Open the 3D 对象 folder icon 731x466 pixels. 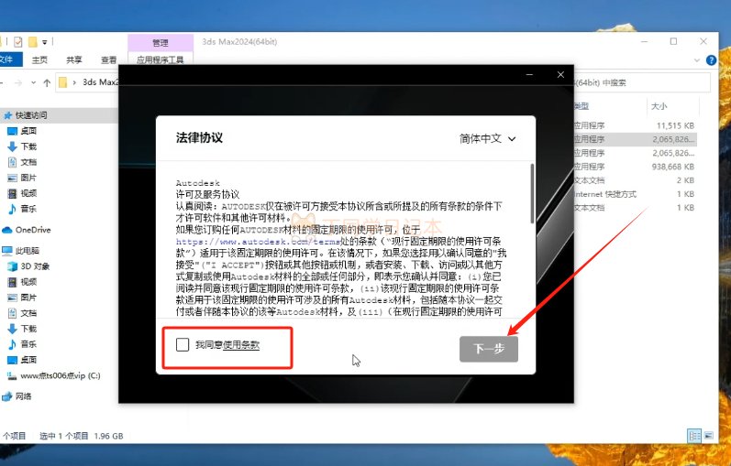[13, 266]
